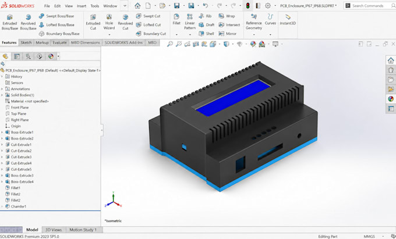Select the Front Plane item

pyautogui.click(x=20, y=108)
